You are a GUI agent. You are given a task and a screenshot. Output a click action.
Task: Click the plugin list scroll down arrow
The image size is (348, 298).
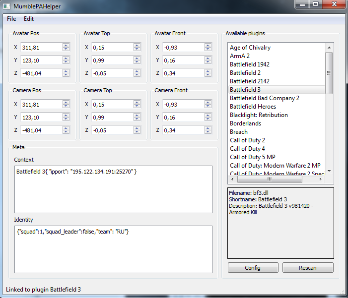click(x=329, y=171)
